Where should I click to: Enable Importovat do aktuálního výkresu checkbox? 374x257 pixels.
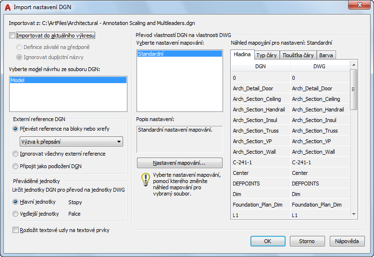coord(12,36)
